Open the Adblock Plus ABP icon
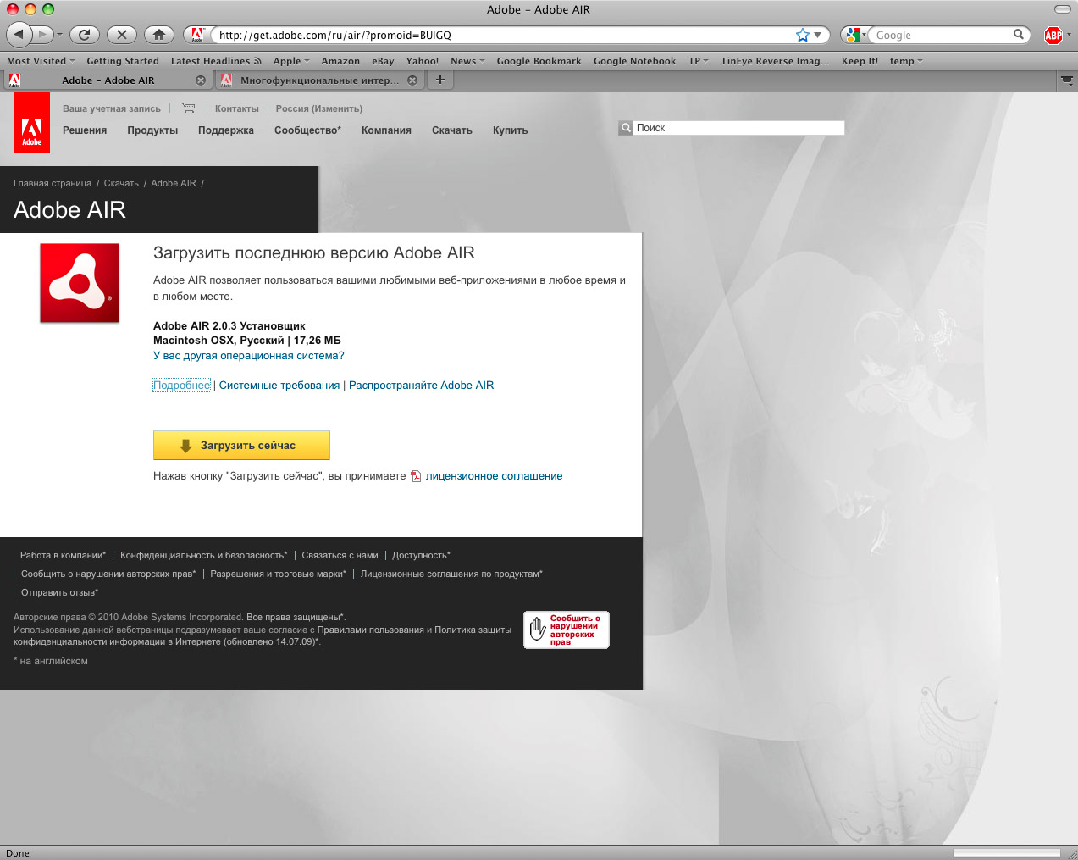The image size is (1078, 860). (x=1053, y=35)
